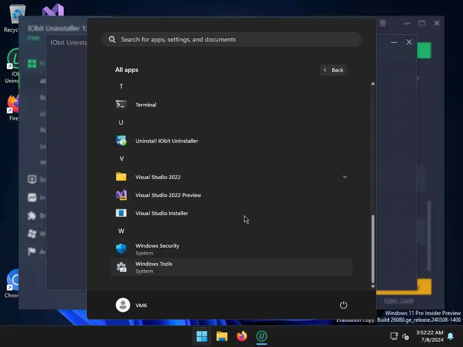Go Back from All apps list

333,70
